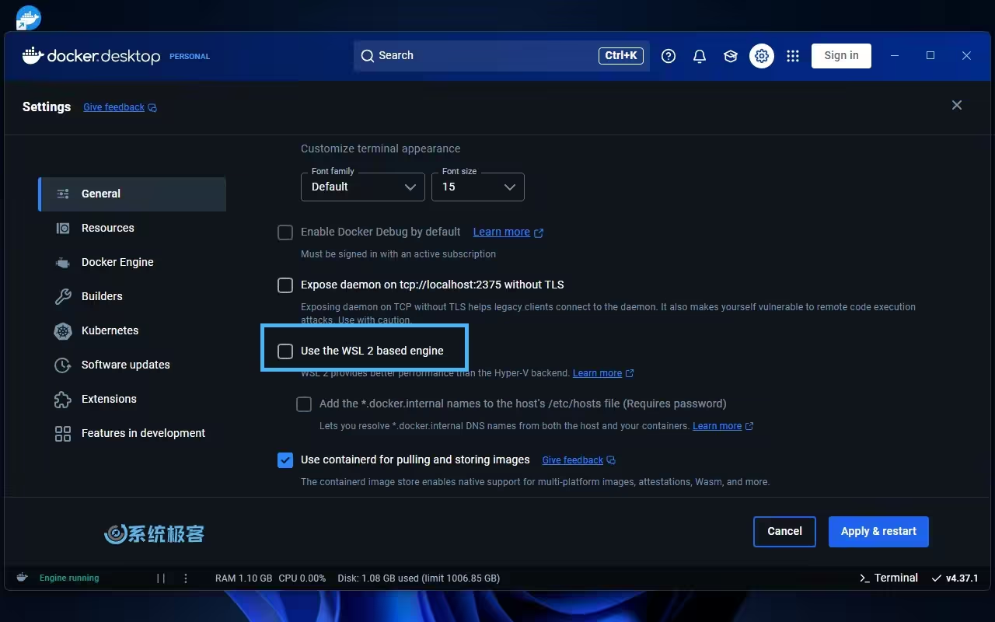The image size is (995, 622).
Task: Go to the Docker Engine settings section
Action: (117, 262)
